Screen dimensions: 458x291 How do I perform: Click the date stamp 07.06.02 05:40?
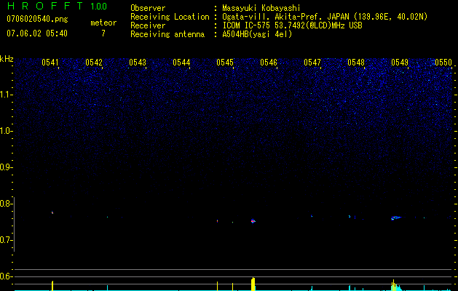coord(37,33)
